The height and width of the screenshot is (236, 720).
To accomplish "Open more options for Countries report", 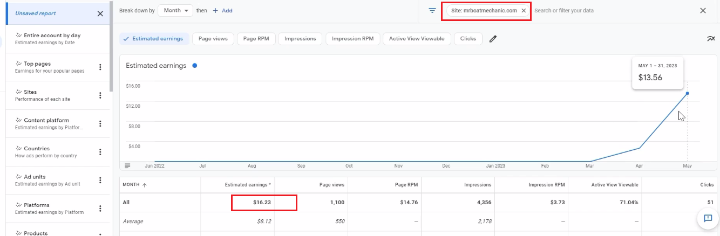I will tap(100, 152).
